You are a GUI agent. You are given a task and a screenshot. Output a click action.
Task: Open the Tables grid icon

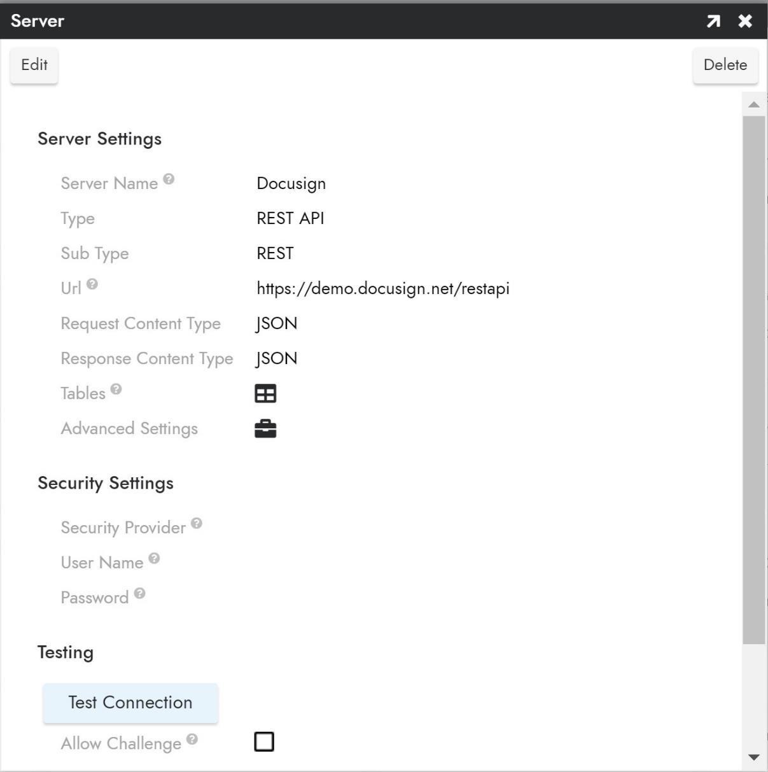265,394
